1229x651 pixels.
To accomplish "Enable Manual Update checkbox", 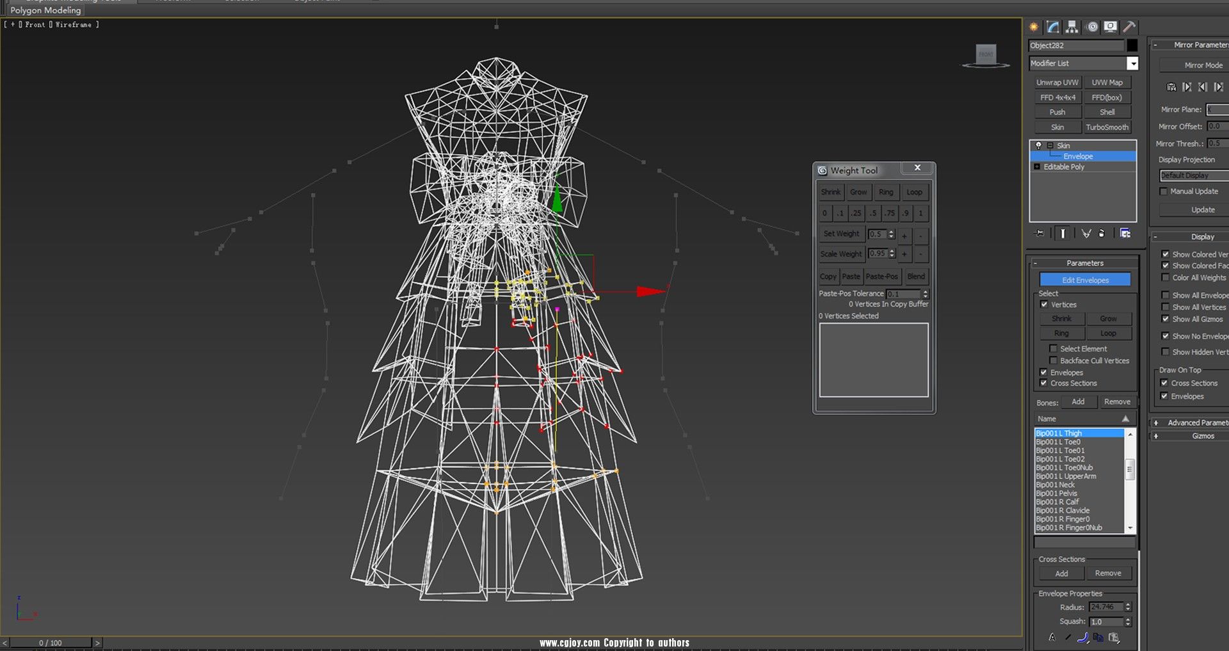I will tap(1164, 191).
